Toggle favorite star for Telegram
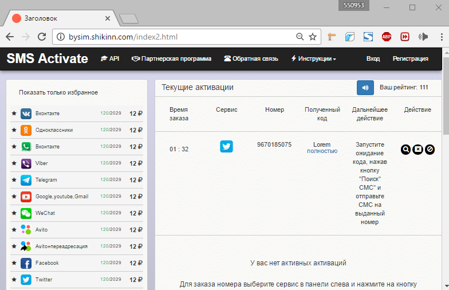 pyautogui.click(x=14, y=180)
